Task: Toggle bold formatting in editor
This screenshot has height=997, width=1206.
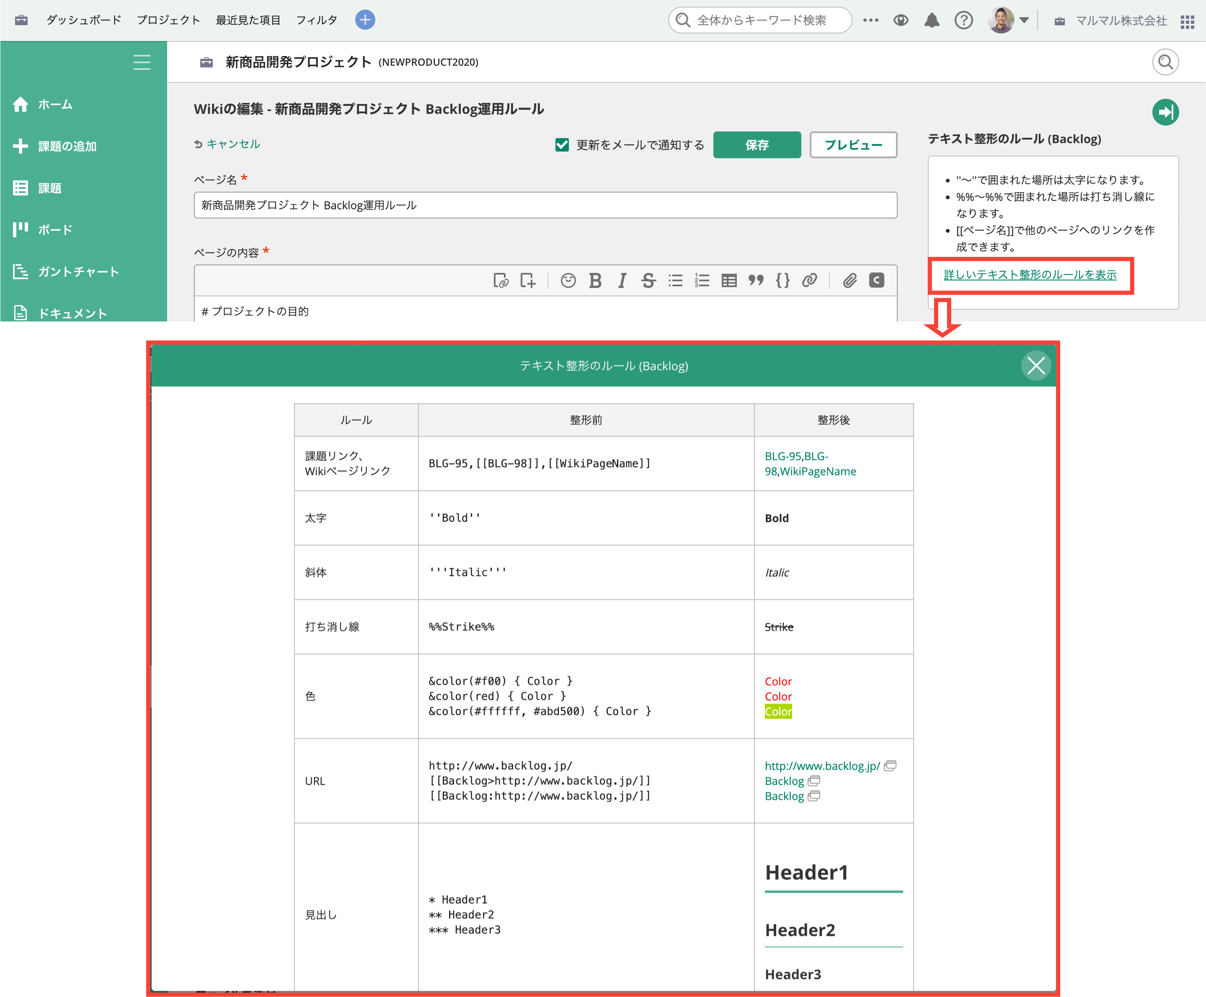Action: [596, 281]
